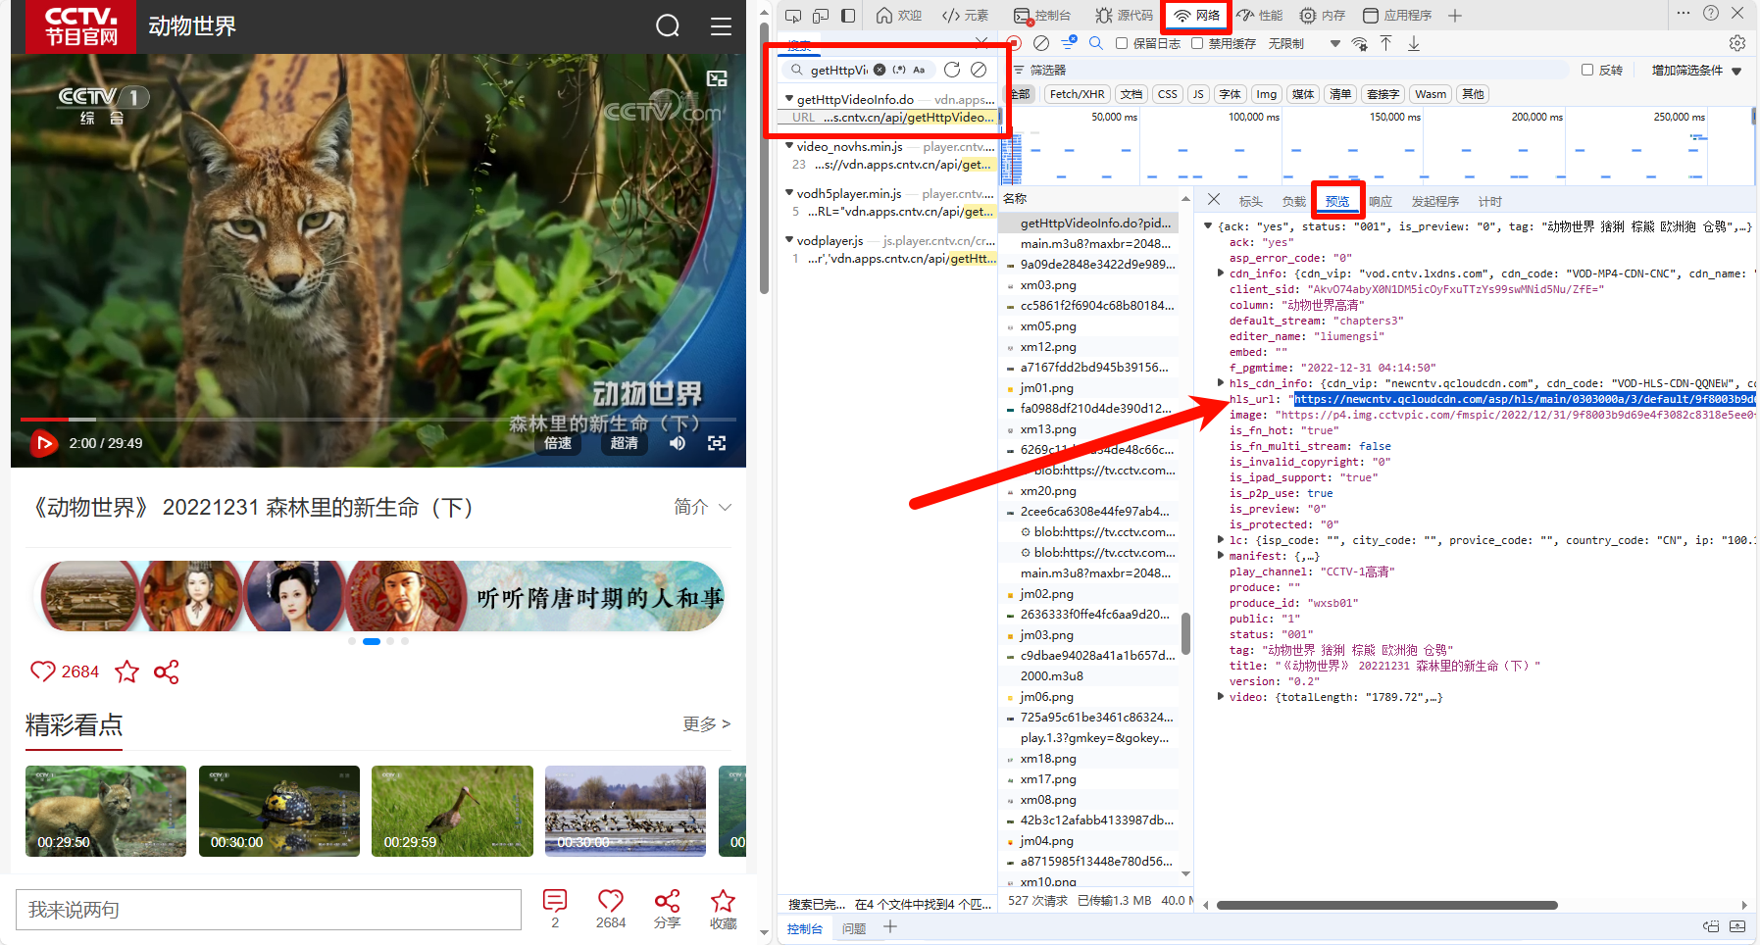Open the thumbnail with duration 00:29:50
The height and width of the screenshot is (945, 1760).
[106, 811]
